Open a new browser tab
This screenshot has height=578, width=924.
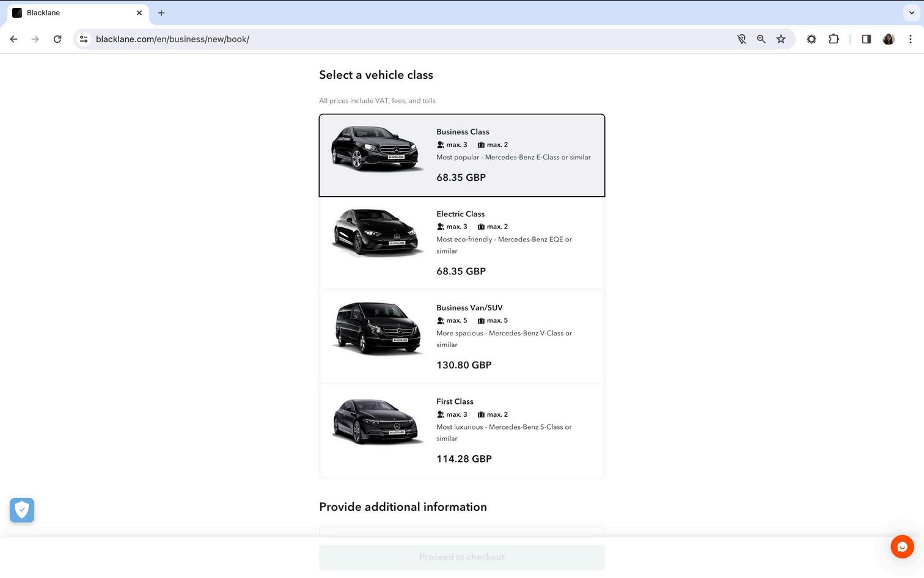(x=161, y=13)
